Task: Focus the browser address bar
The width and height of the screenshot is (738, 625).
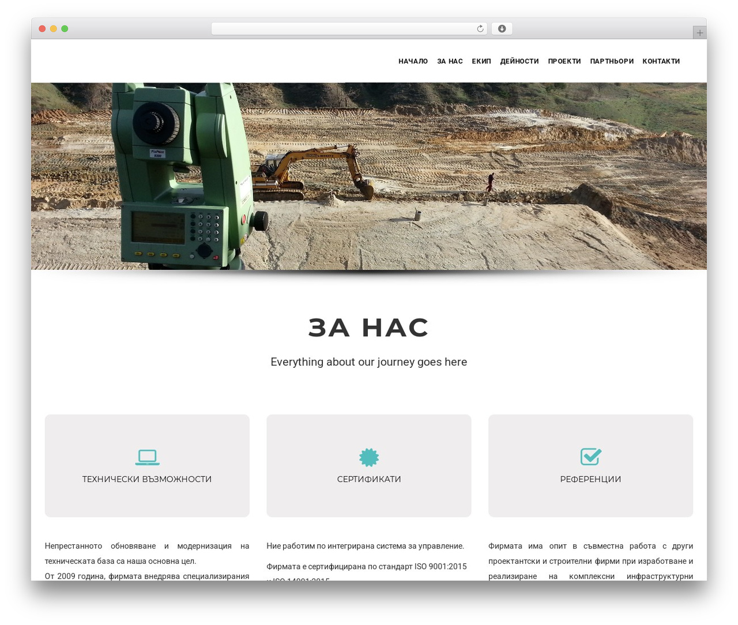Action: (349, 29)
